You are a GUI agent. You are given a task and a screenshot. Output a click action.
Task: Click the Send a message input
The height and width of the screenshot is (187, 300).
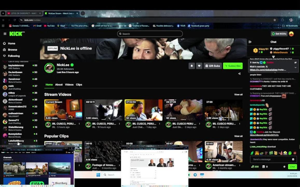point(271,159)
